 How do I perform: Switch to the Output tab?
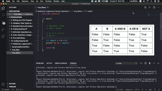(49, 63)
